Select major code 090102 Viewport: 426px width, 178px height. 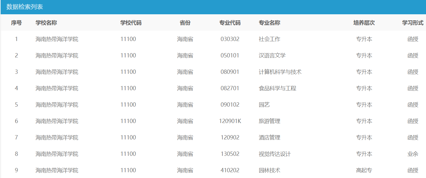pos(230,105)
